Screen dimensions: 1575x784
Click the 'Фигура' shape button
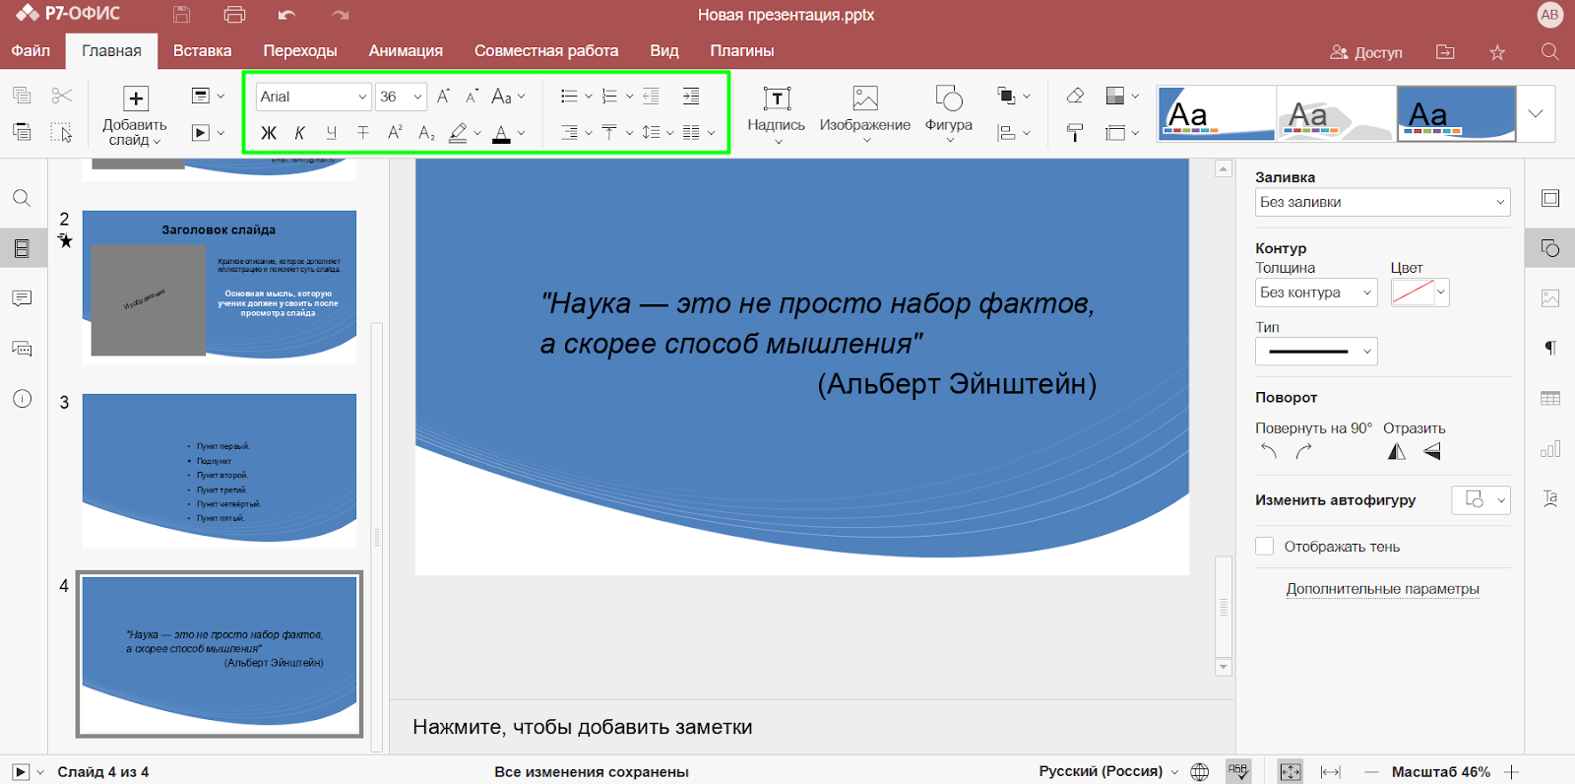949,115
